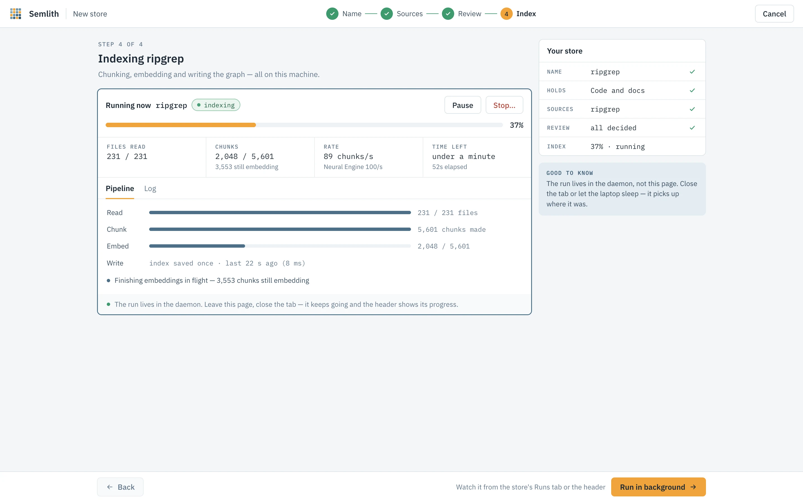Click the checkmark in the SOURCES row
Viewport: 803px width, 502px height.
point(692,109)
